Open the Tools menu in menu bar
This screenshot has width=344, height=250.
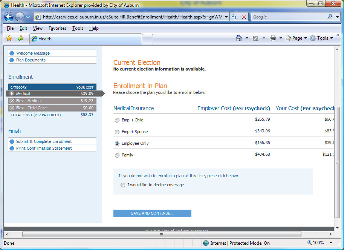click(78, 28)
